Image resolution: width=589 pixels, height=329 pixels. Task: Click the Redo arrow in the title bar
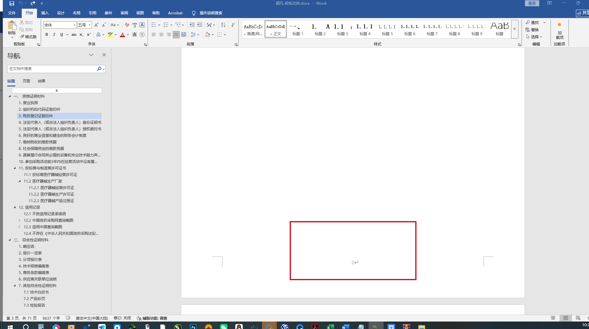pos(33,3)
